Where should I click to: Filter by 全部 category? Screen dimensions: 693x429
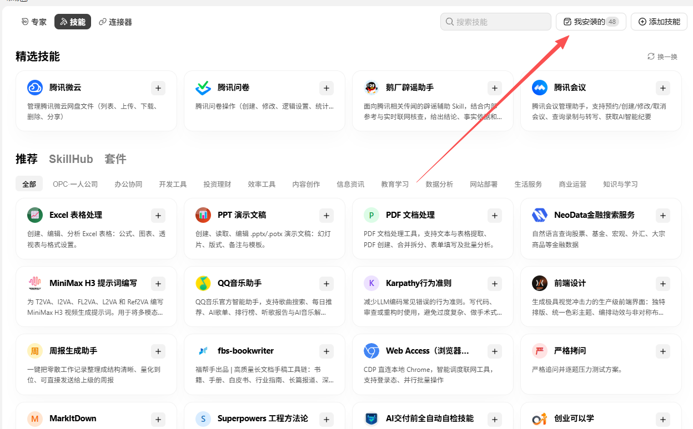[x=29, y=184]
